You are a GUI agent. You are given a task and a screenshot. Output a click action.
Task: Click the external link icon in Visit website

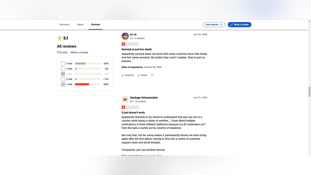[x=221, y=25]
